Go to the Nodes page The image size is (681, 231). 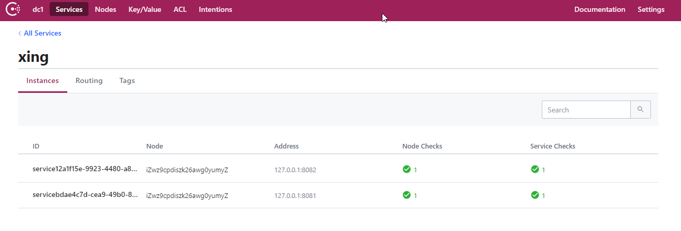coord(106,9)
